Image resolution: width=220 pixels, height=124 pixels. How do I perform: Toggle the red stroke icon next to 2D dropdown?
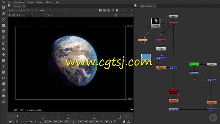pos(128,15)
